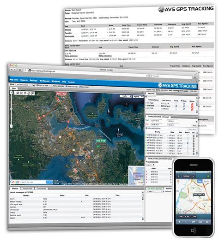Click the save icon beside the view dropdown
The width and height of the screenshot is (219, 242).
click(34, 85)
